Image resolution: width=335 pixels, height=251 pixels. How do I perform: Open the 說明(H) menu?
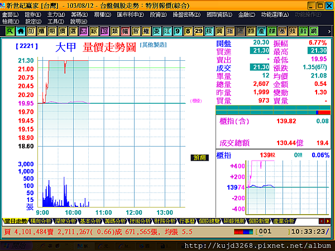79,22
